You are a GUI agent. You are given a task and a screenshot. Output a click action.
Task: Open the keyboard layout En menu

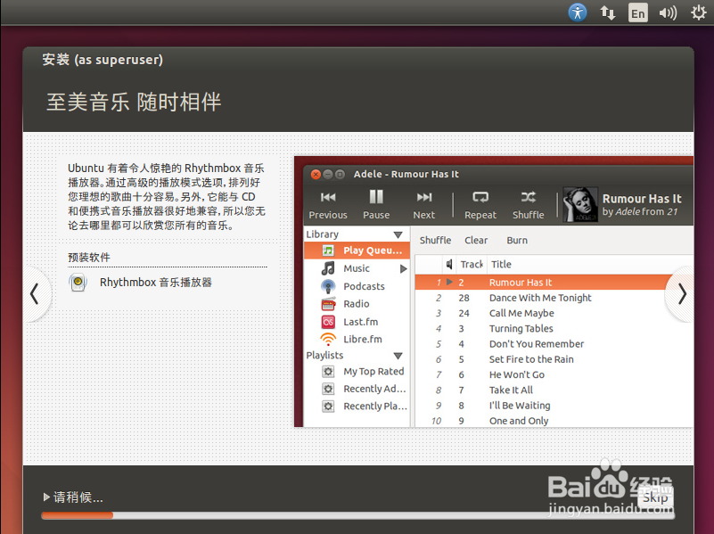click(637, 12)
